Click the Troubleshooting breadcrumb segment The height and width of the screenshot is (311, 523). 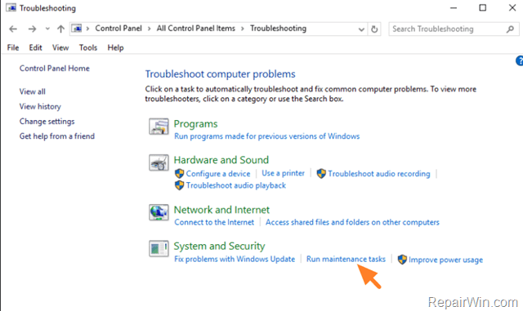[x=278, y=29]
